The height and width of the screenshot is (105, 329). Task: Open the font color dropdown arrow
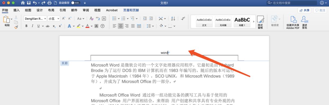92,26
